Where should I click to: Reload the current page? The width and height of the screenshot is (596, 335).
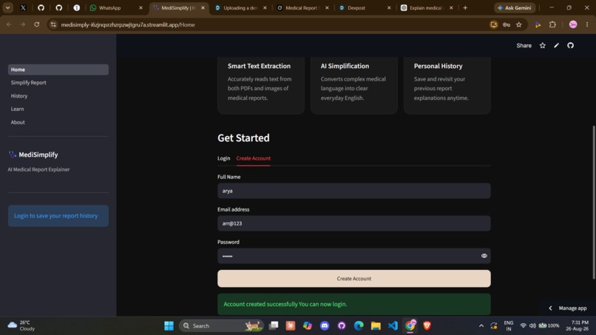pos(36,24)
